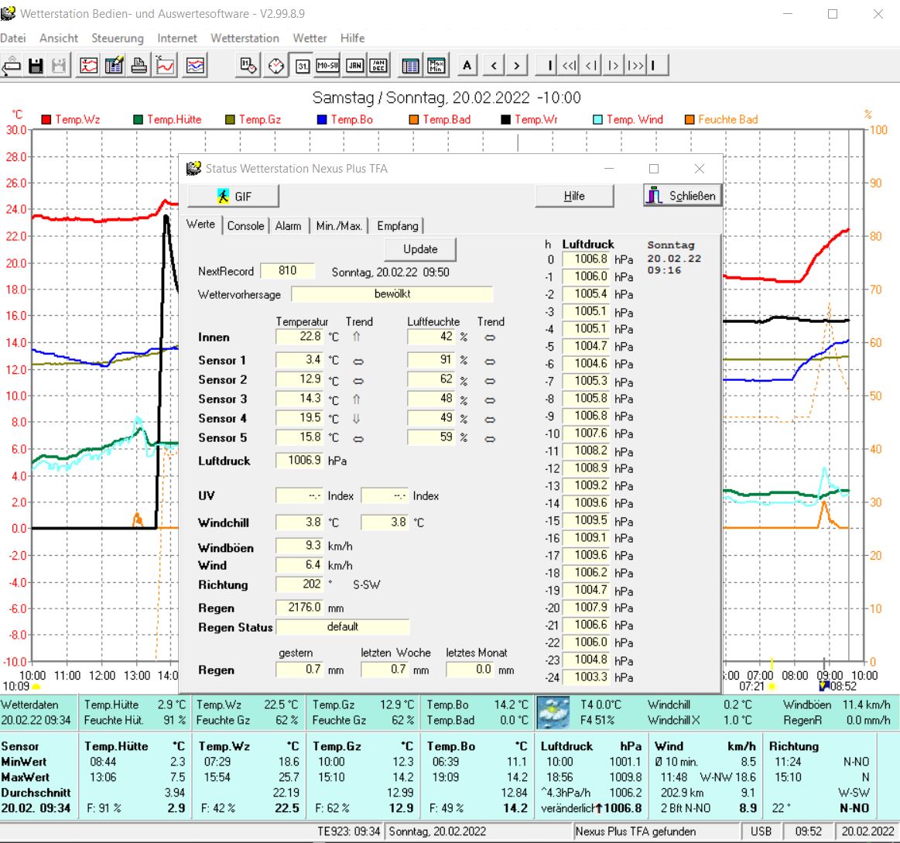The image size is (900, 843).
Task: Open the Max/Min table icon
Action: pyautogui.click(x=437, y=67)
